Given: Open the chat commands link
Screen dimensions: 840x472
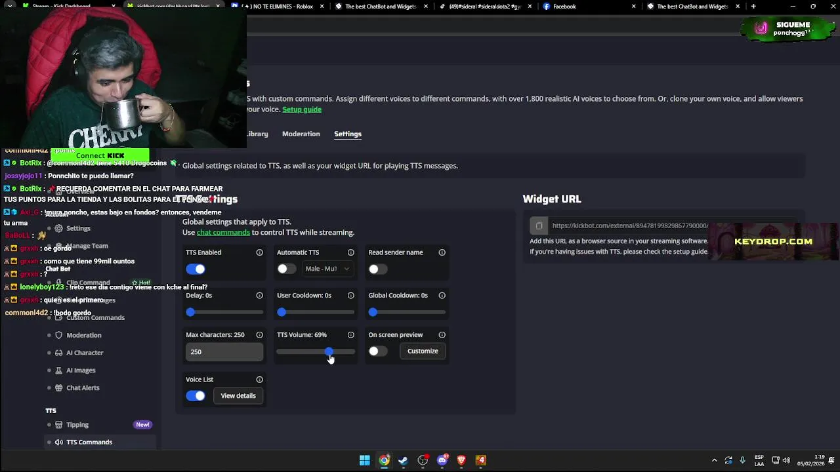Looking at the screenshot, I should [x=223, y=233].
